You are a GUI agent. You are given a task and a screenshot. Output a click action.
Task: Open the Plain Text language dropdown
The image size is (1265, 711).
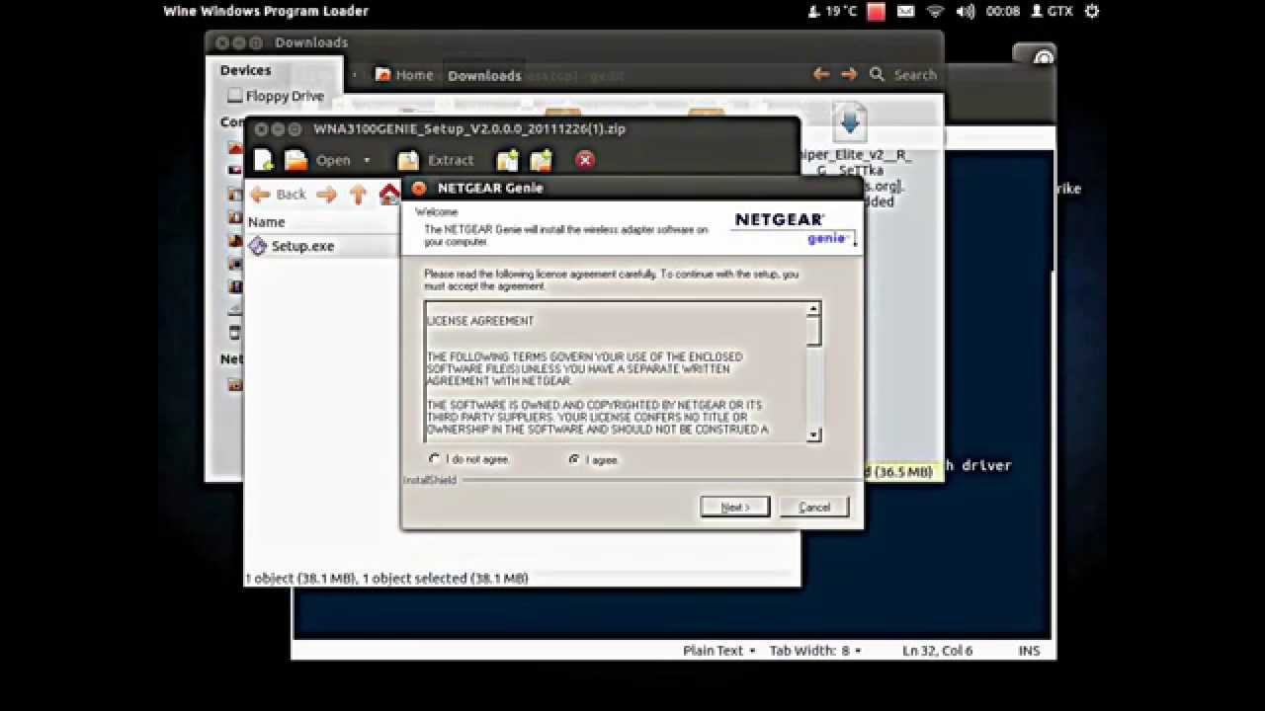(719, 651)
